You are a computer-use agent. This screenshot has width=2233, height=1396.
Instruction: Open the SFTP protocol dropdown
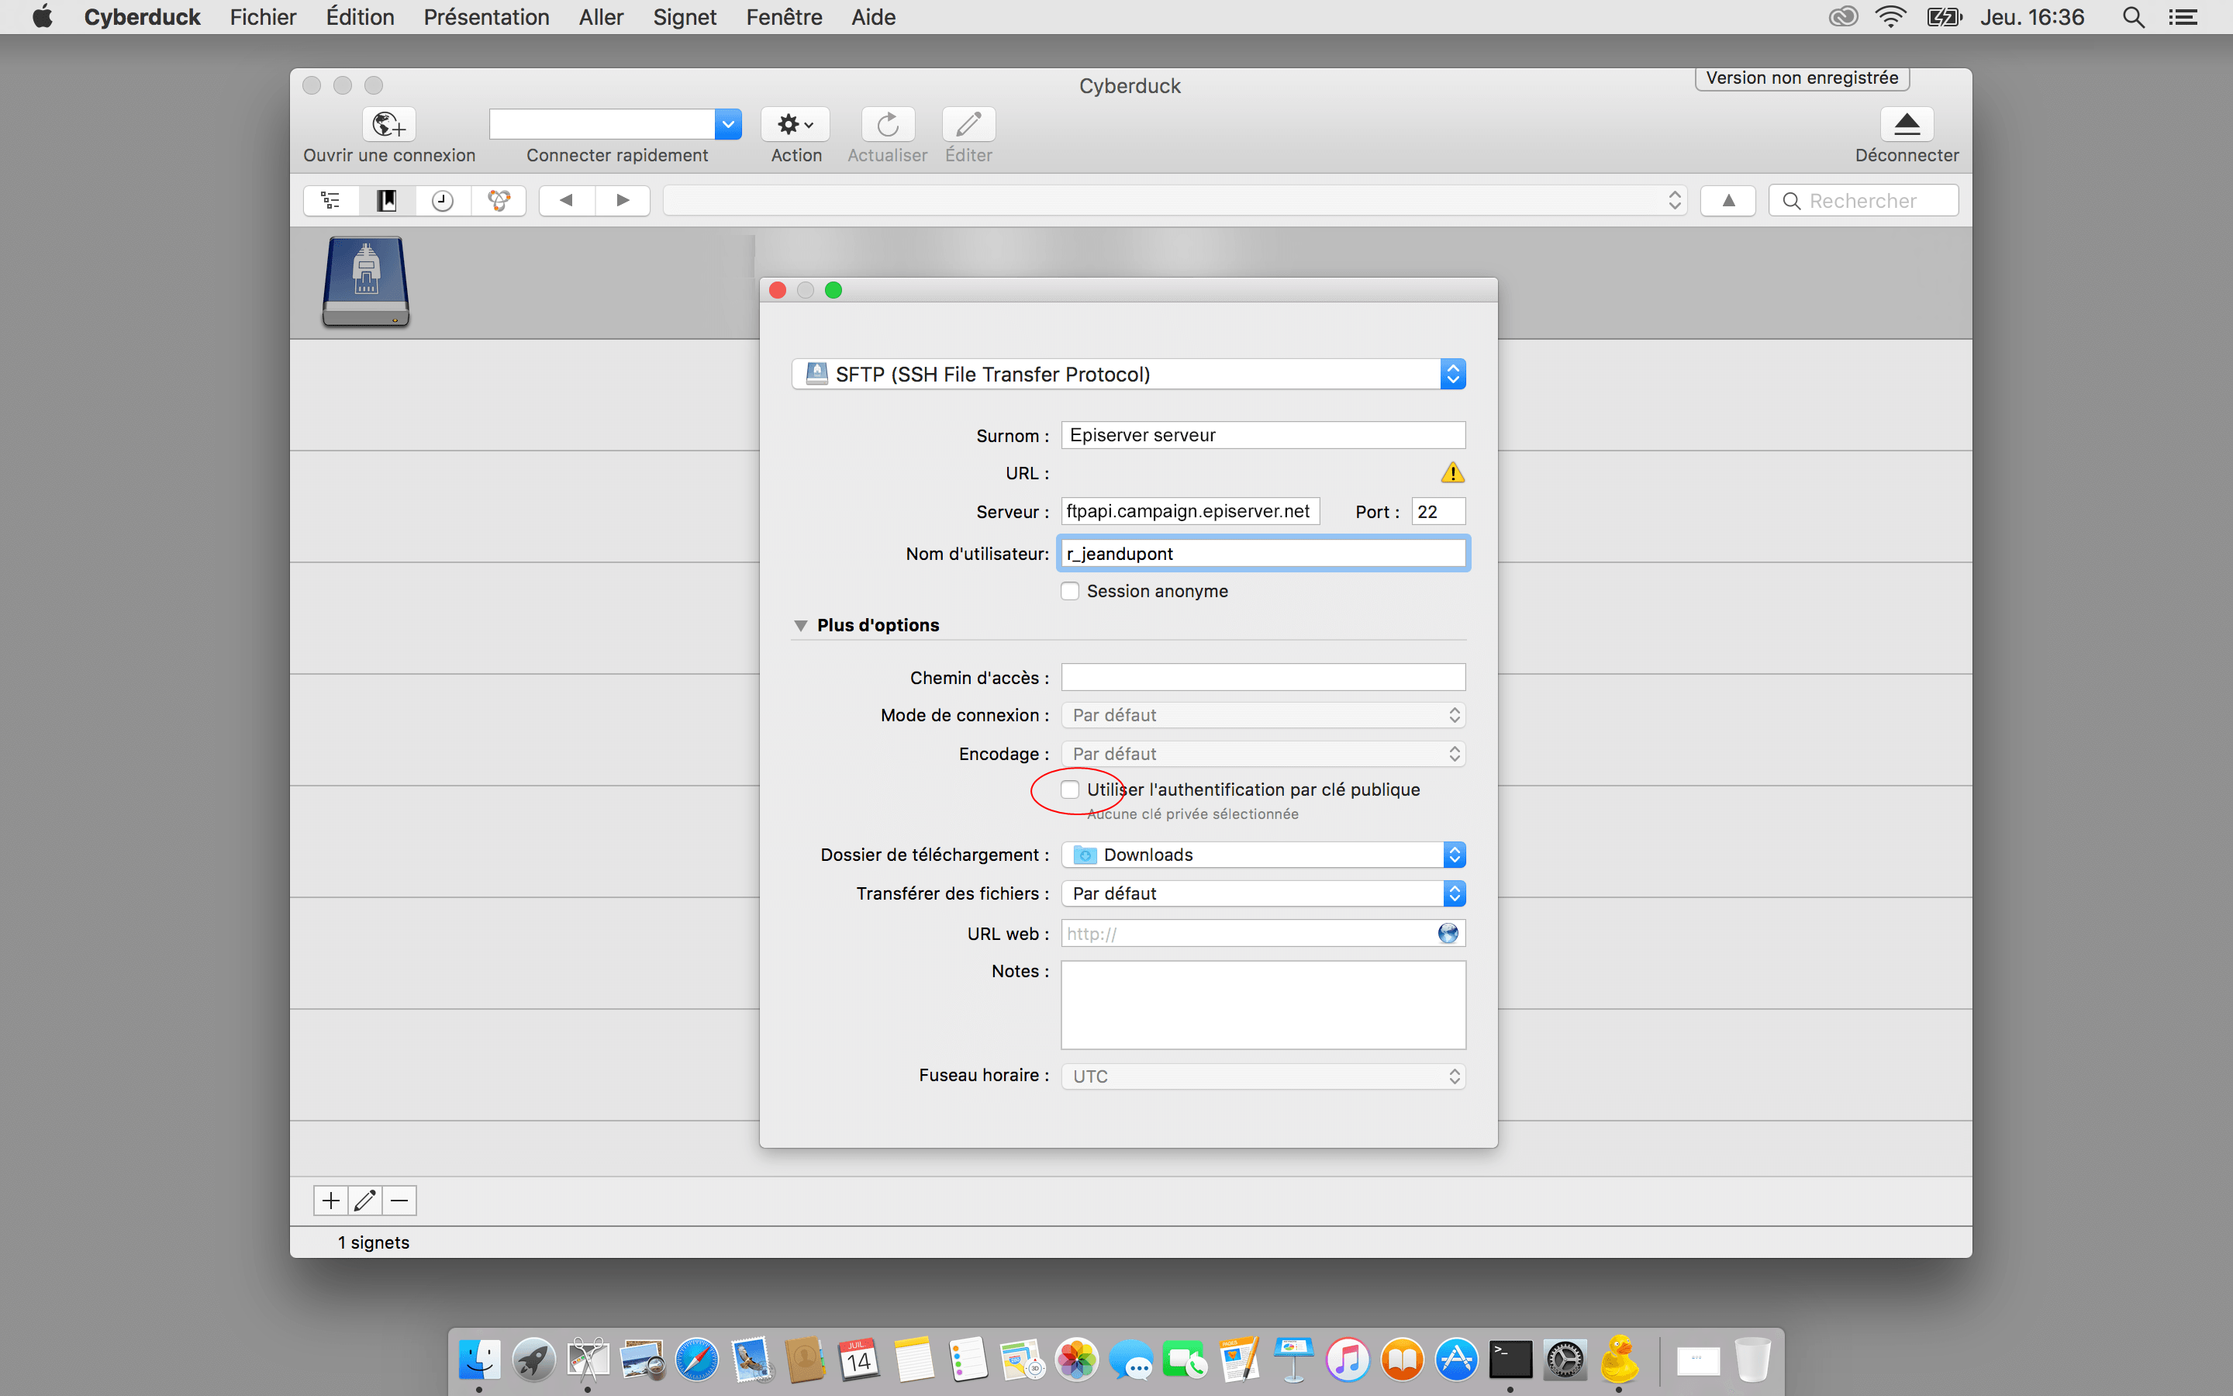(1128, 374)
